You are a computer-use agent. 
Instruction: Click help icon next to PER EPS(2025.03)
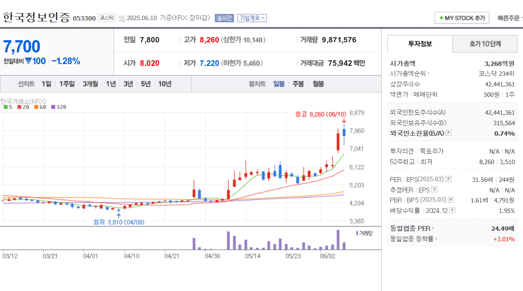(x=448, y=179)
